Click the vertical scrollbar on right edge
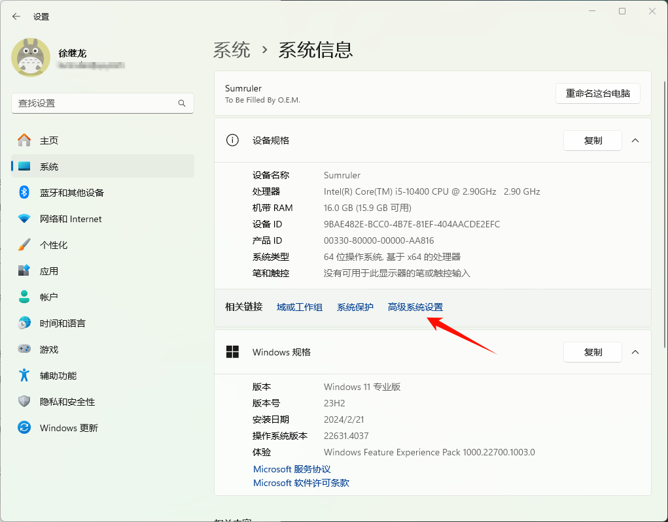This screenshot has height=522, width=668. 665,215
